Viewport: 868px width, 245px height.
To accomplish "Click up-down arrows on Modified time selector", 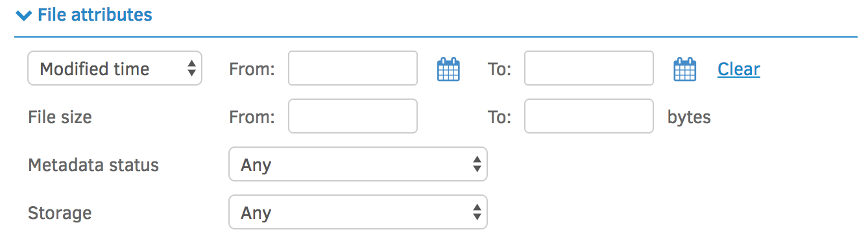I will tap(191, 69).
